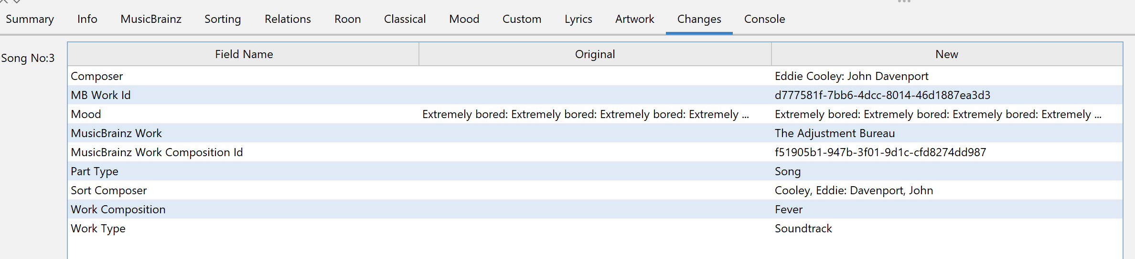Select the Custom tab
The width and height of the screenshot is (1135, 259).
click(x=522, y=19)
